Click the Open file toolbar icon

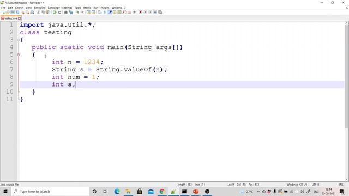coord(8,12)
